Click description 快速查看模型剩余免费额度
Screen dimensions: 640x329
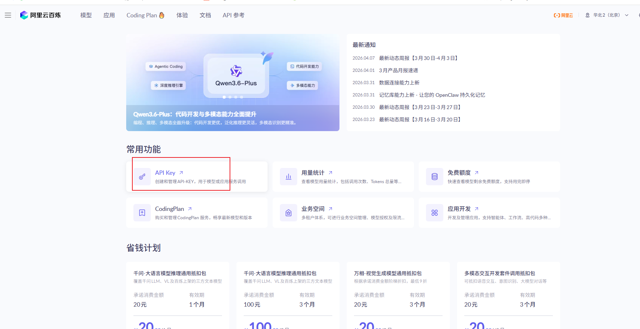489,182
